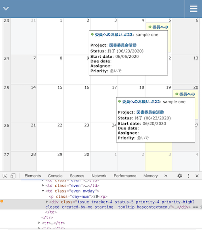Click green arrow icon on June 20 issue

tap(177, 94)
